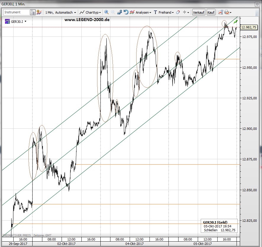Open the GER30.I series dropdown arrow
Viewport: 262px width, 247px height.
click(25, 21)
